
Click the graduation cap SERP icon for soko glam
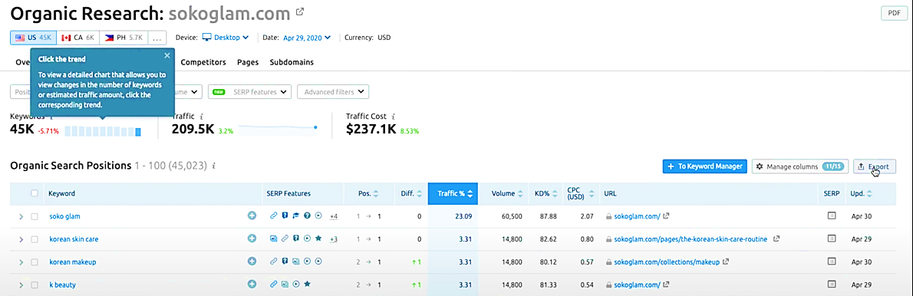point(296,215)
